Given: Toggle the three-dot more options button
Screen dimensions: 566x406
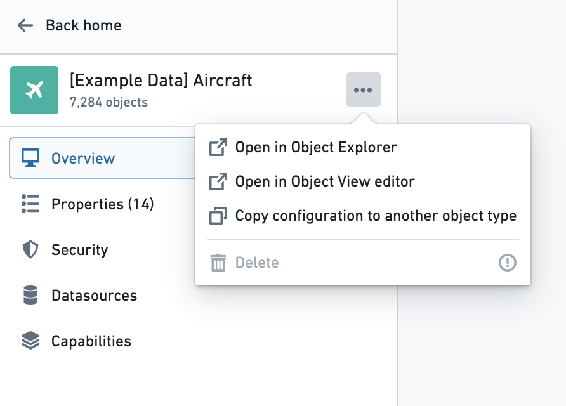Looking at the screenshot, I should (x=363, y=89).
